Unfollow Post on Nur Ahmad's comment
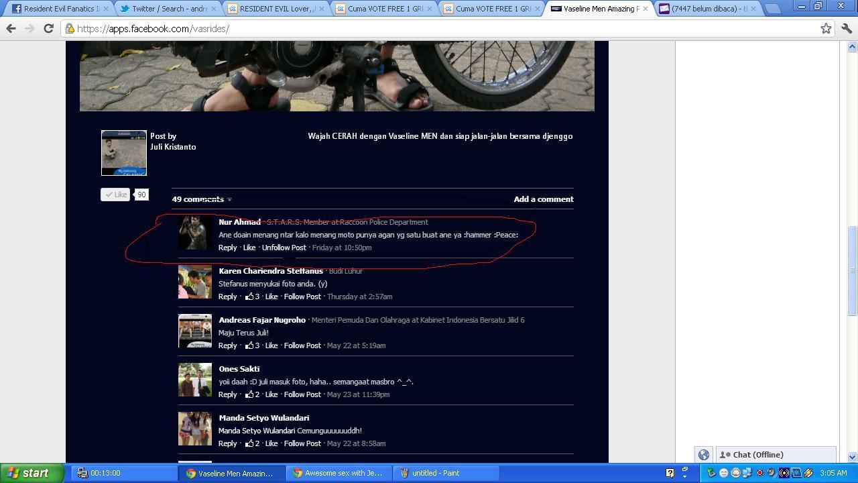This screenshot has height=483, width=858. pos(284,248)
